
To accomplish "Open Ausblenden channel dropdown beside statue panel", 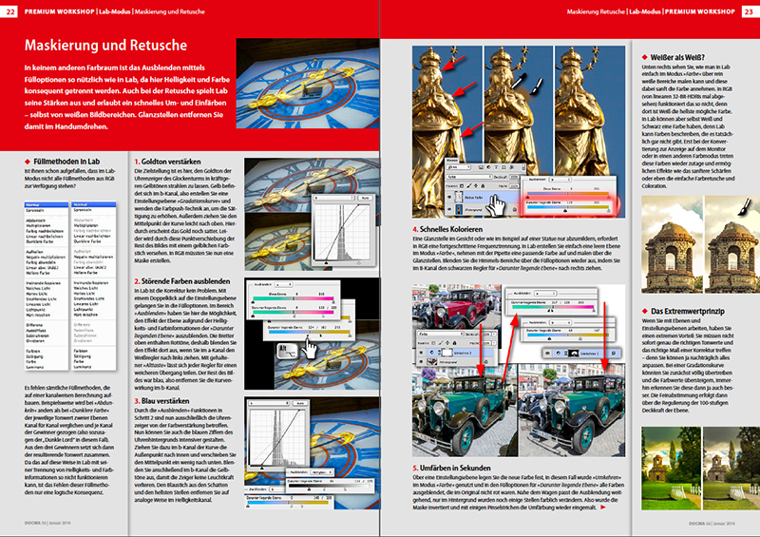I will [x=560, y=180].
